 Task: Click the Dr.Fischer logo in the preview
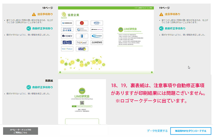67,42
